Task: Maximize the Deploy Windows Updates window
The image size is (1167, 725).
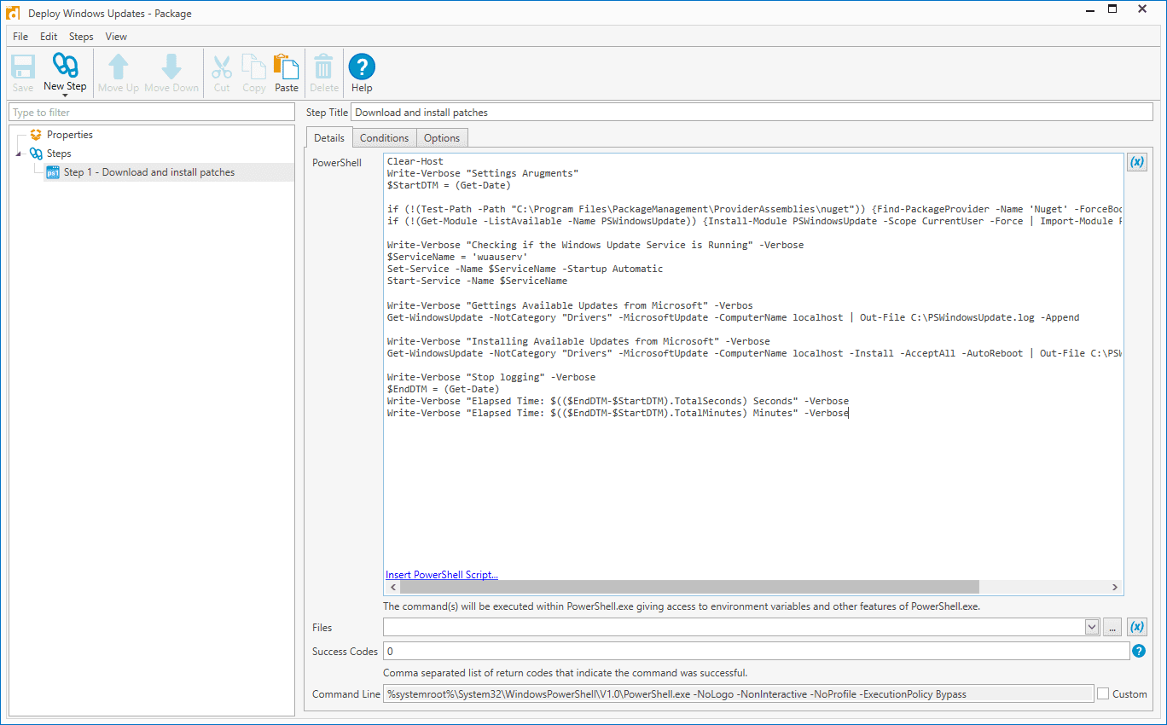Action: coord(1112,9)
